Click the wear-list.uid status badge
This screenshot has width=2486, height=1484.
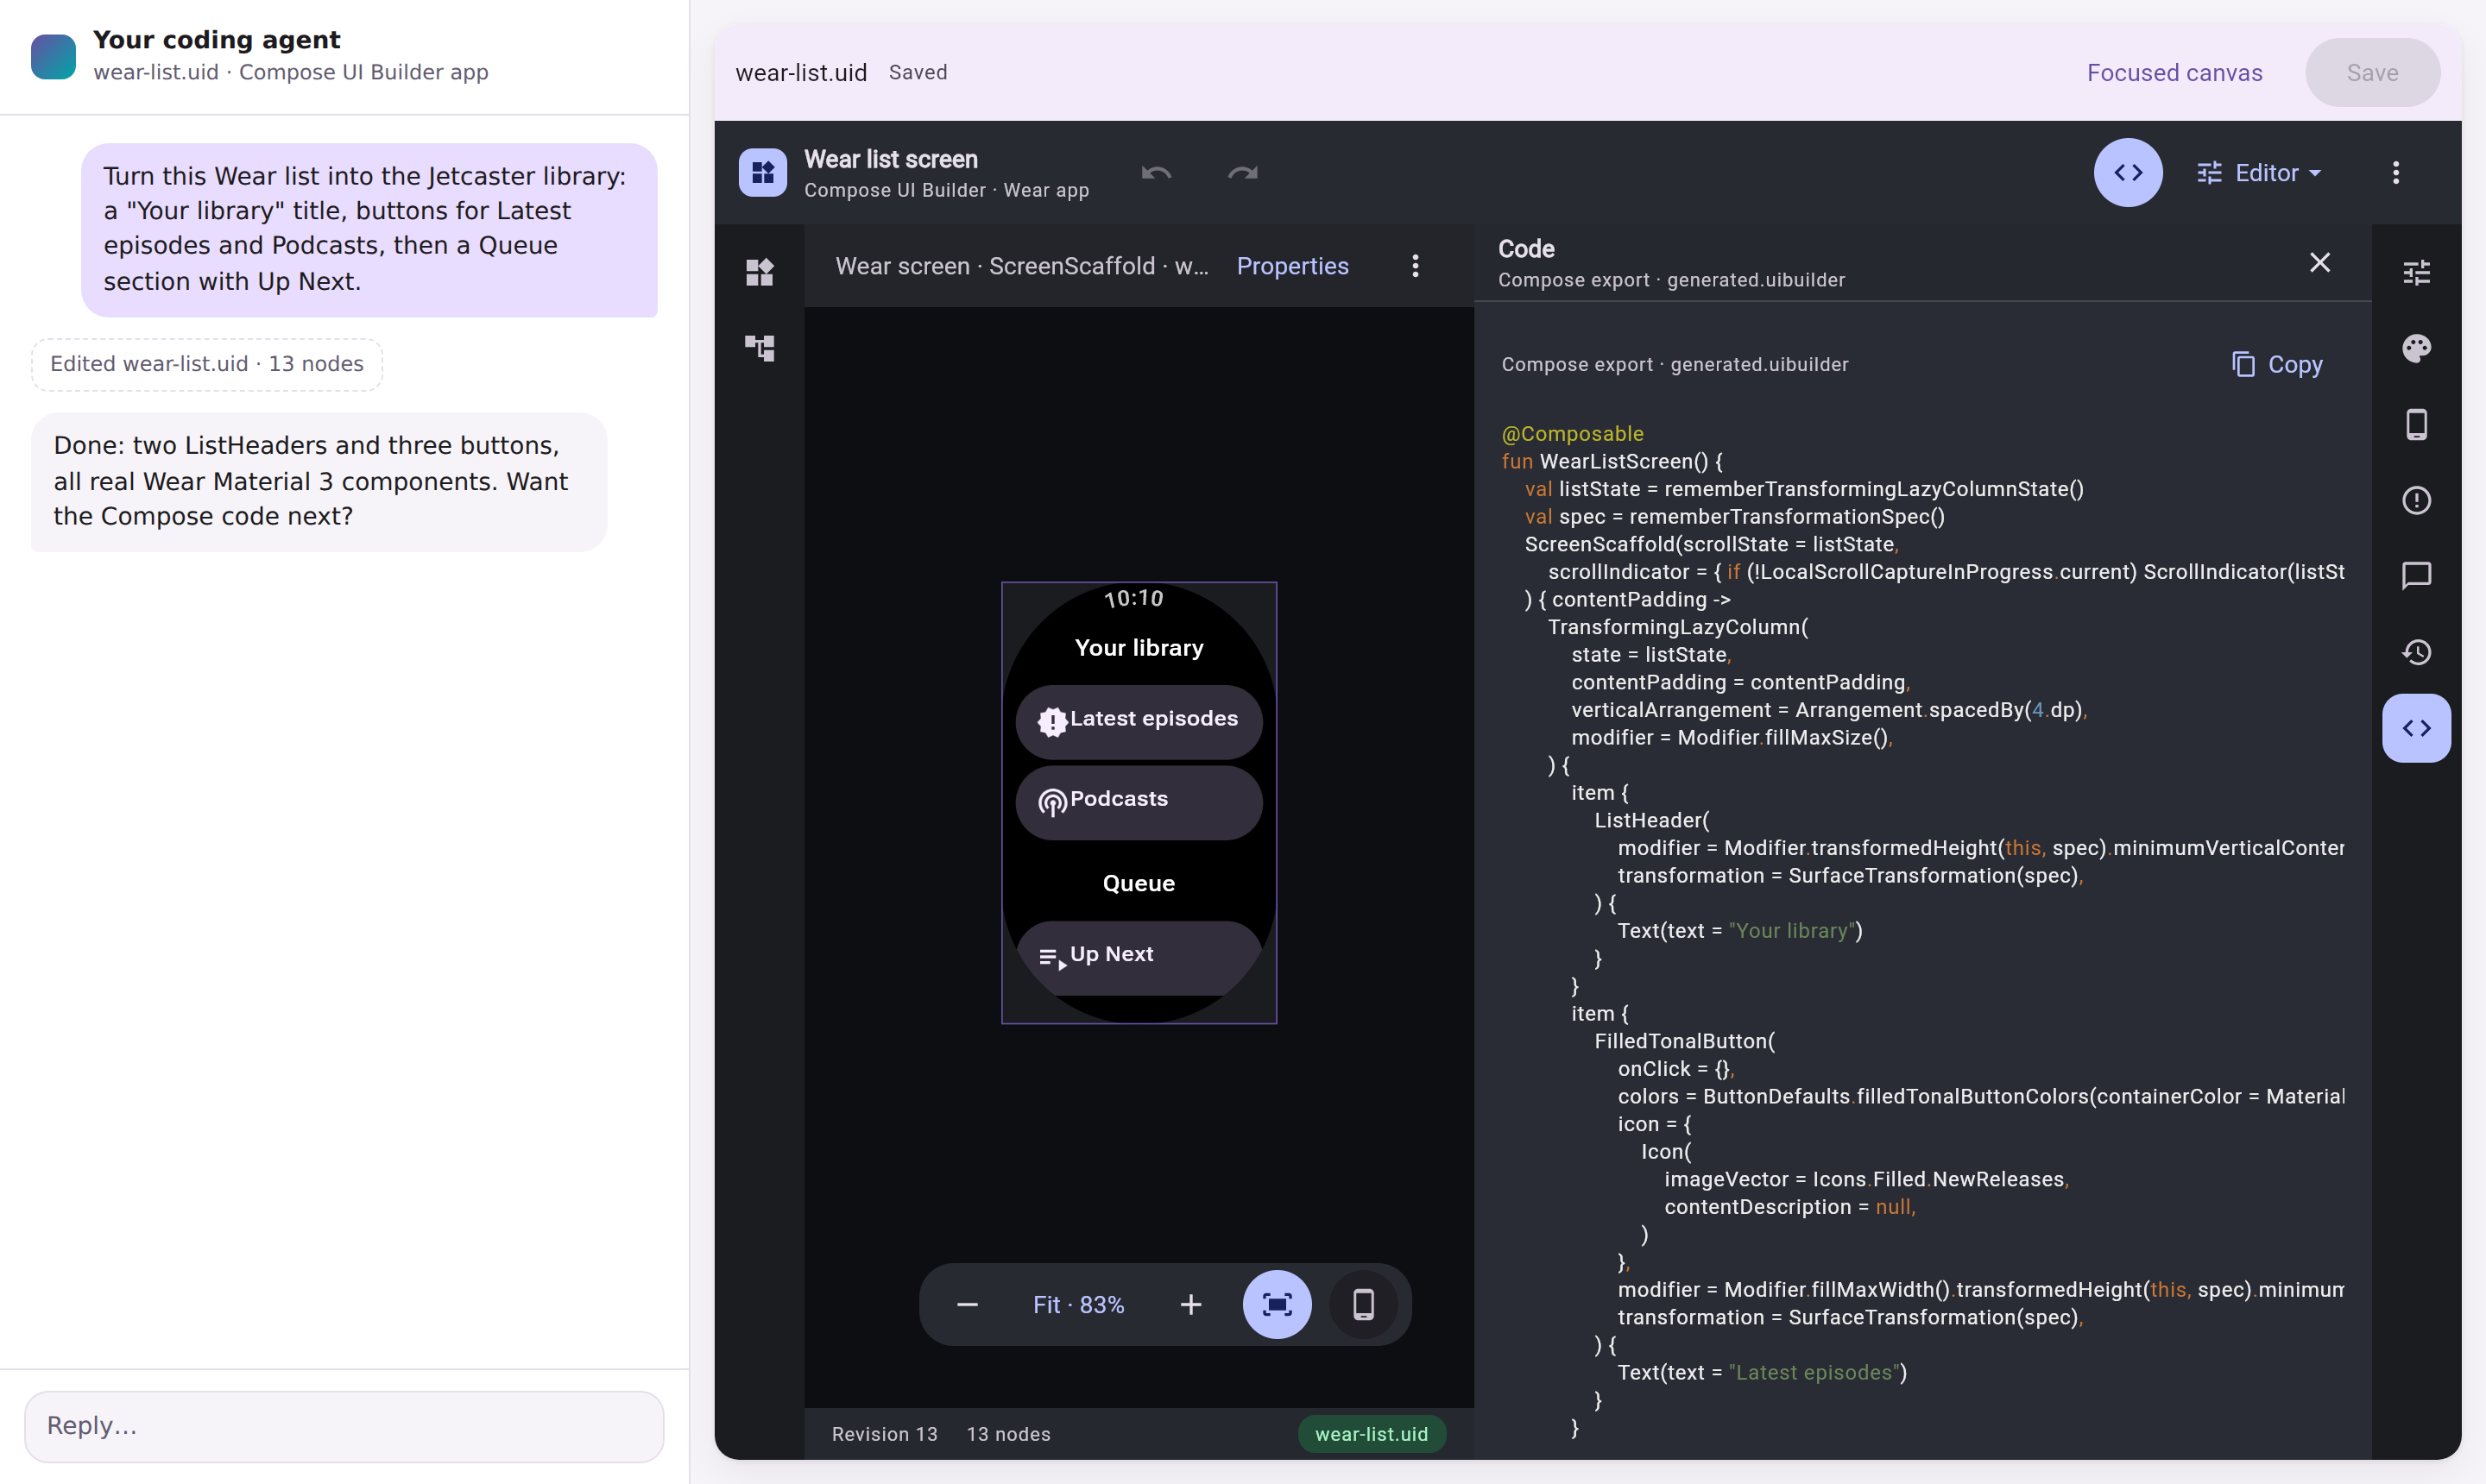click(x=1371, y=1433)
